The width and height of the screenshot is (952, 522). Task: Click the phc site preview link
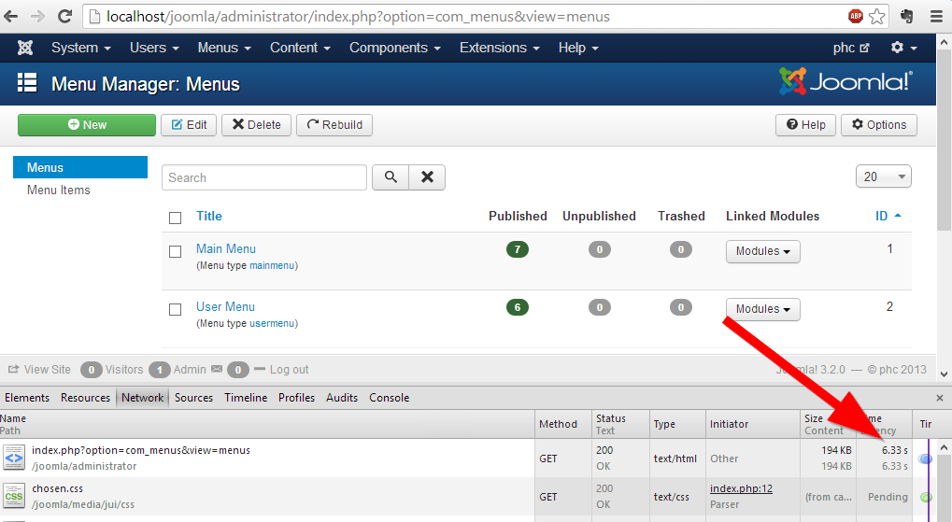click(x=850, y=48)
